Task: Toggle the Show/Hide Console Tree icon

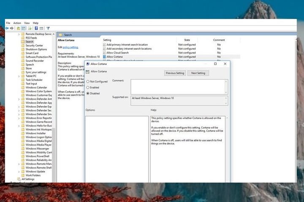Action: click(24, 29)
